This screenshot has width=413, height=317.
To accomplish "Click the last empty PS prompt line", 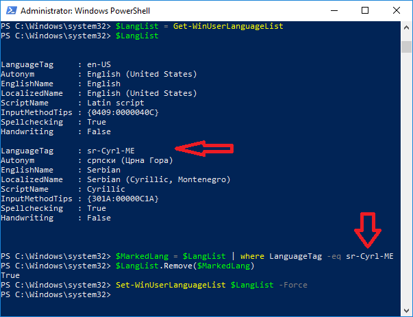I will point(56,294).
